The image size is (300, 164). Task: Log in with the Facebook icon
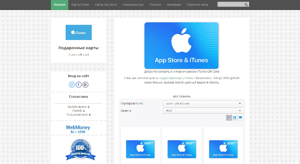(79, 84)
